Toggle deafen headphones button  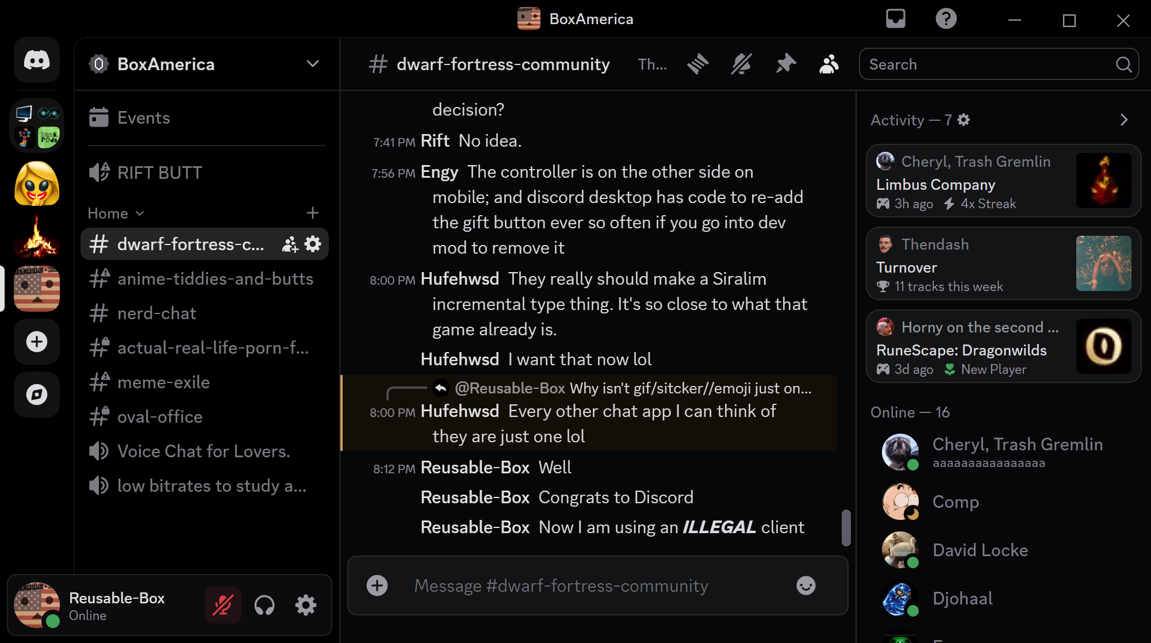click(x=264, y=605)
